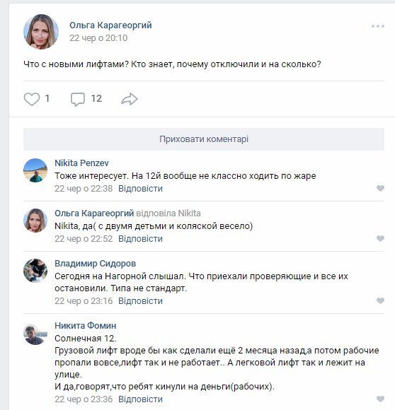The height and width of the screenshot is (410, 395).
Task: Click Никита Фомин's avatar picture
Action: tap(35, 333)
